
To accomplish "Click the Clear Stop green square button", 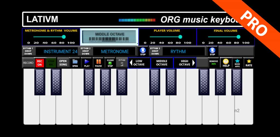I will [x=110, y=63].
